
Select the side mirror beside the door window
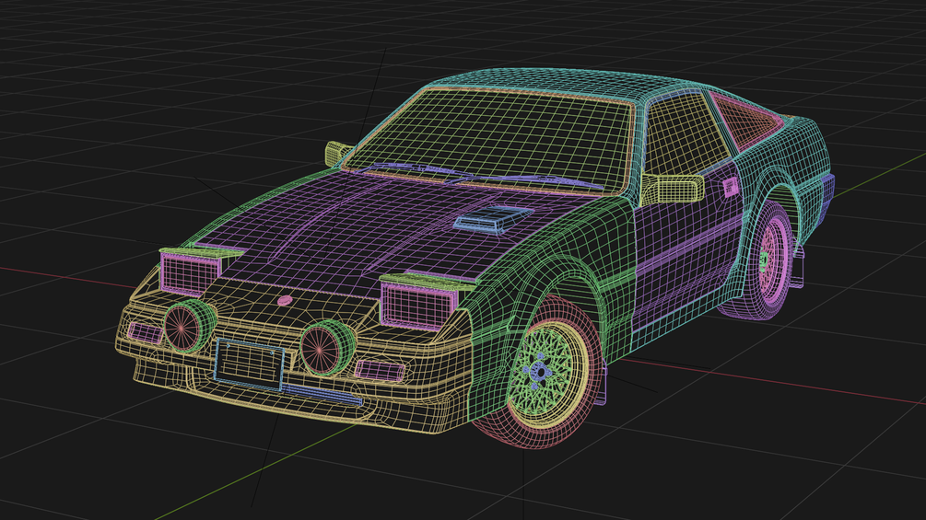[674, 190]
